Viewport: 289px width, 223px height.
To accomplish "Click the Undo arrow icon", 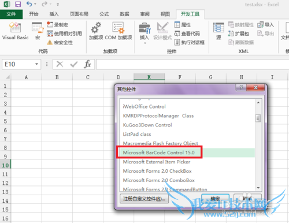I will point(29,4).
